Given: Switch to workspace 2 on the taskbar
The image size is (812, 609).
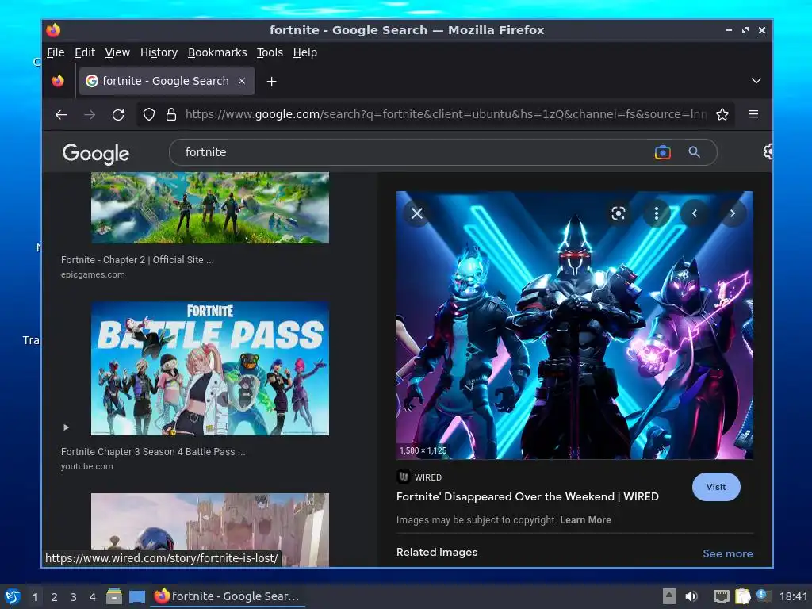Looking at the screenshot, I should coord(55,597).
